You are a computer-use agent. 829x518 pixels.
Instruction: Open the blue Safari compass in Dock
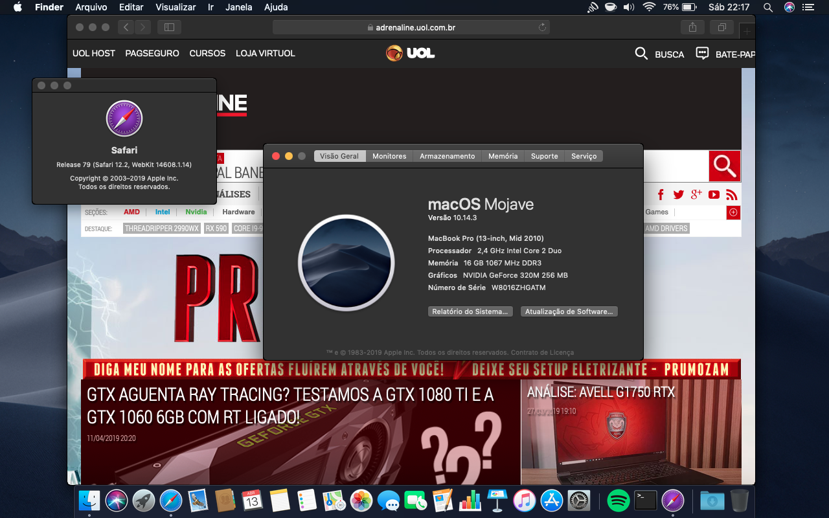[171, 501]
